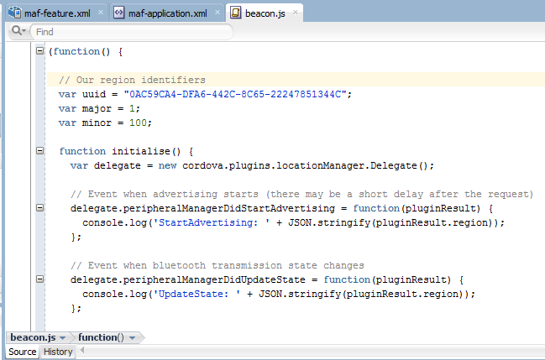Viewport: 545px width, 360px height.
Task: Switch to the maf-application.xml tab
Action: (168, 13)
